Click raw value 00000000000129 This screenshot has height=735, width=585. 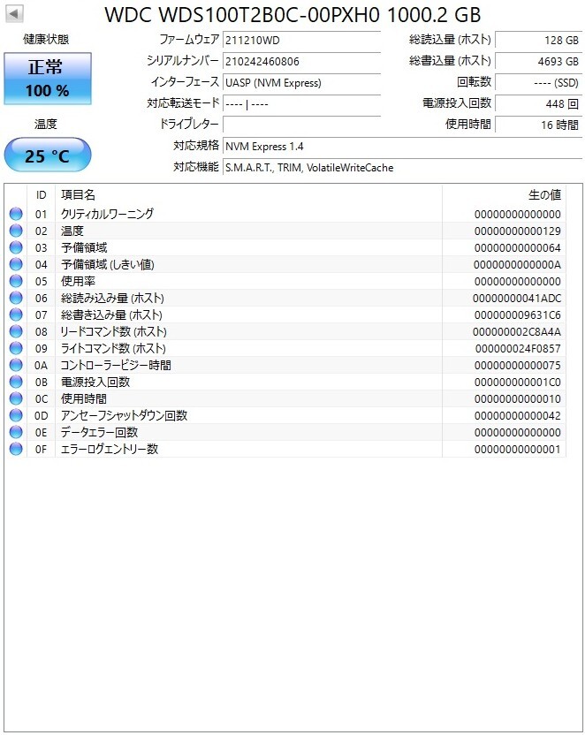tap(517, 231)
